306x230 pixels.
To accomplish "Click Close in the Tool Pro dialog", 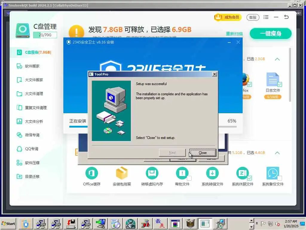I will (x=203, y=153).
